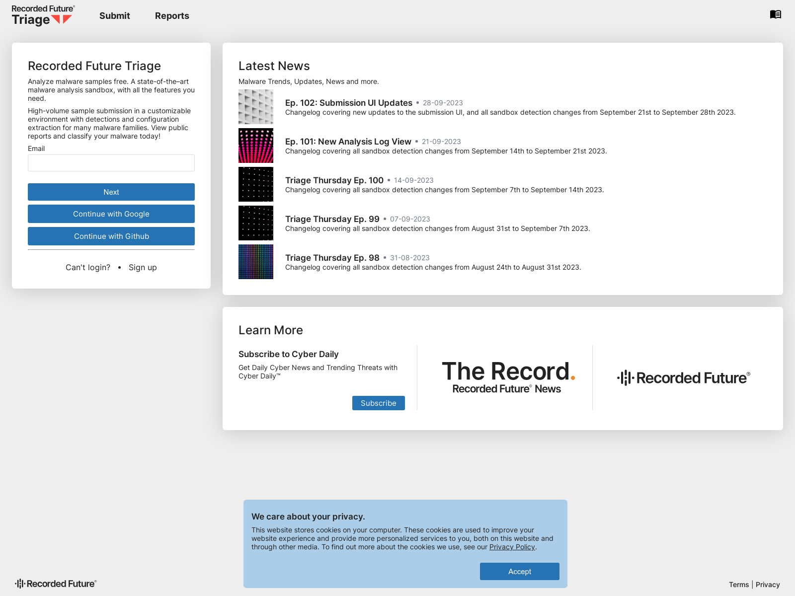
Task: Open Triage Thursday Ep. 98 article
Action: click(332, 258)
